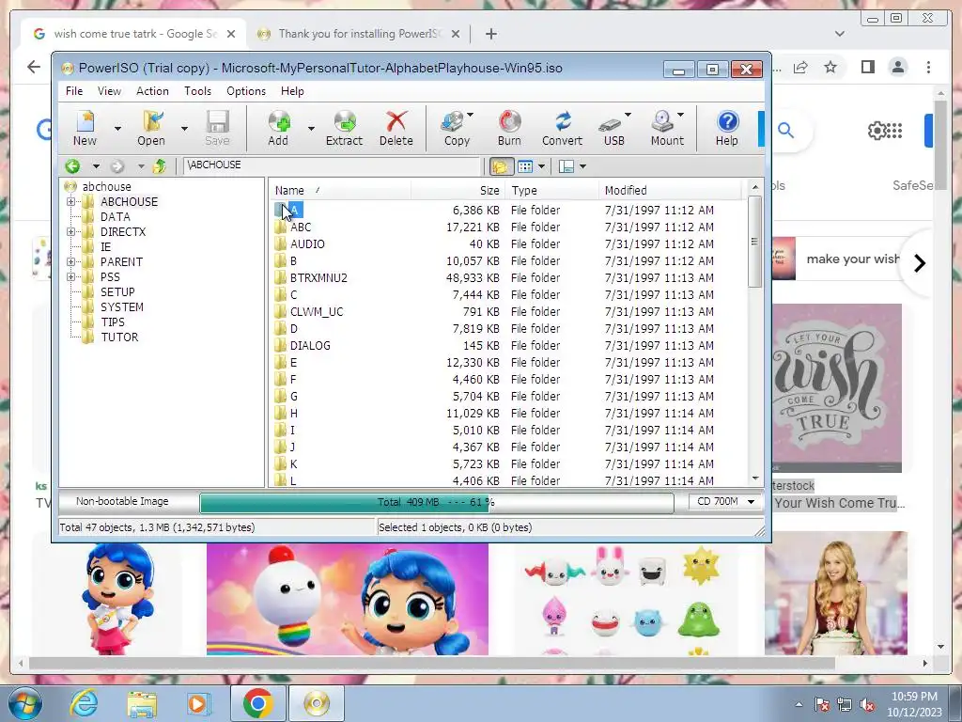Go up one folder level

tap(160, 165)
